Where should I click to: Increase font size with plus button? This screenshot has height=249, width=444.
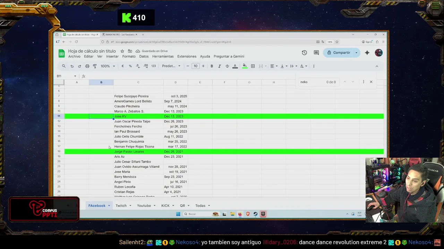click(x=203, y=66)
